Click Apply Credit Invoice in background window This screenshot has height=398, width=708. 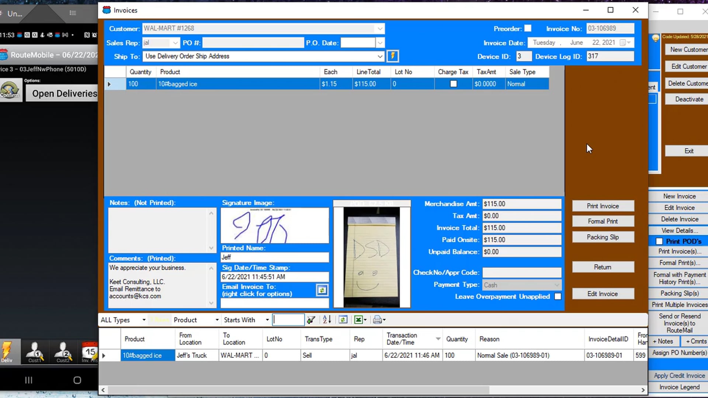(679, 376)
